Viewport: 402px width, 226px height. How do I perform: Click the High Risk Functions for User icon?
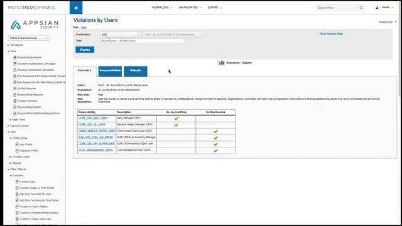click(17, 194)
